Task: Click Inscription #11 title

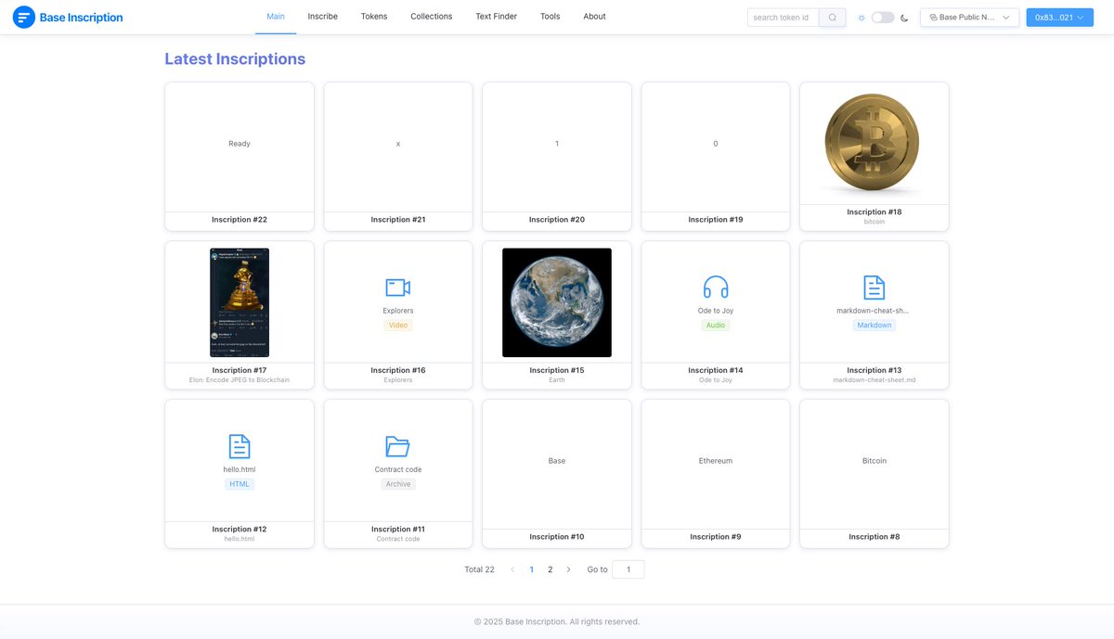Action: point(398,529)
